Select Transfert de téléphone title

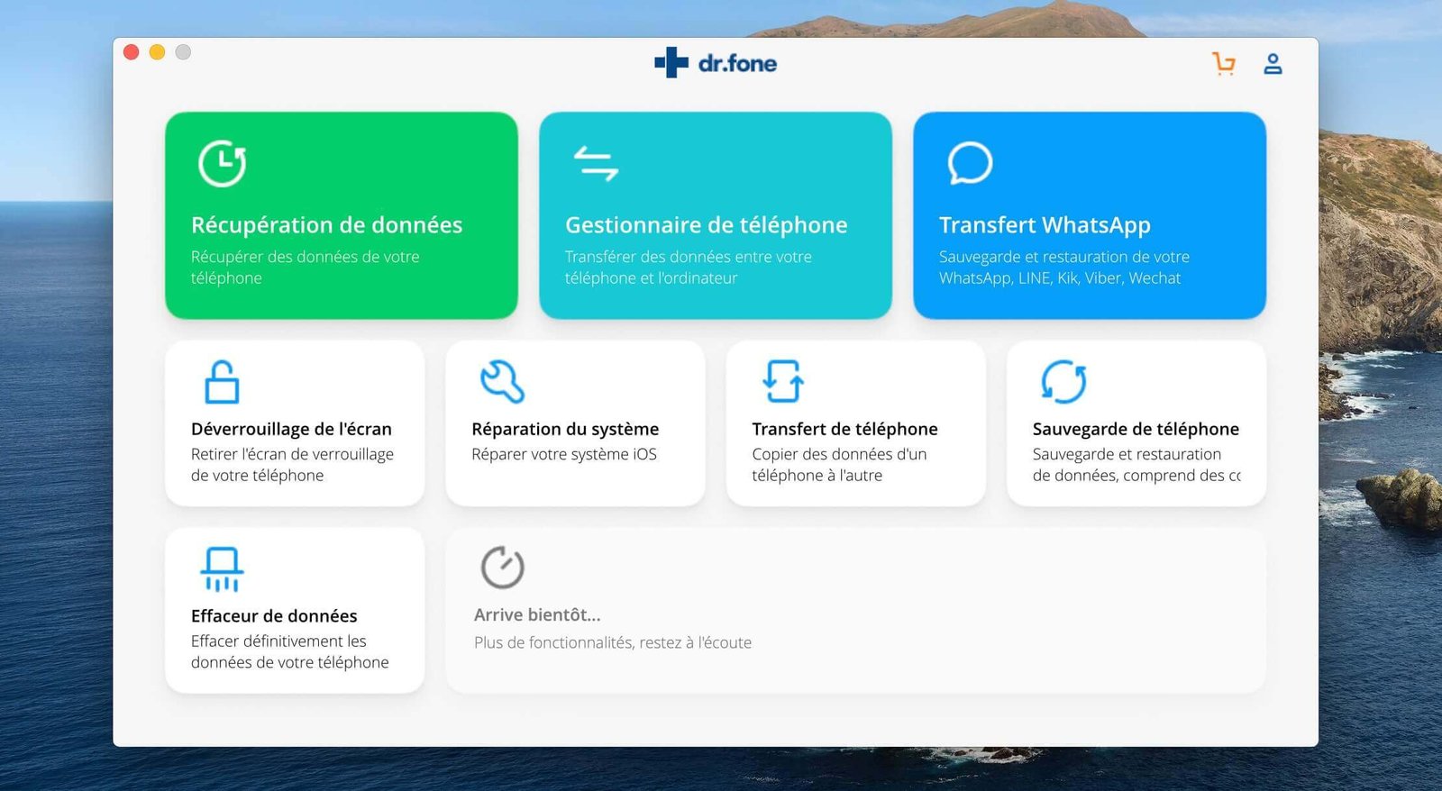tap(844, 429)
